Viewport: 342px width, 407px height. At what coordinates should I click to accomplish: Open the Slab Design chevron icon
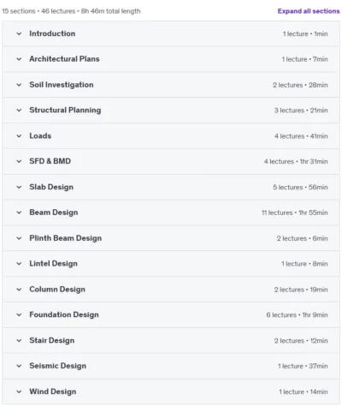[x=19, y=187]
